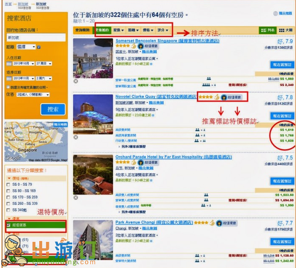Click occupancy icon for Novotel 高級雙床間 room
296x268 pixels.
coord(200,130)
